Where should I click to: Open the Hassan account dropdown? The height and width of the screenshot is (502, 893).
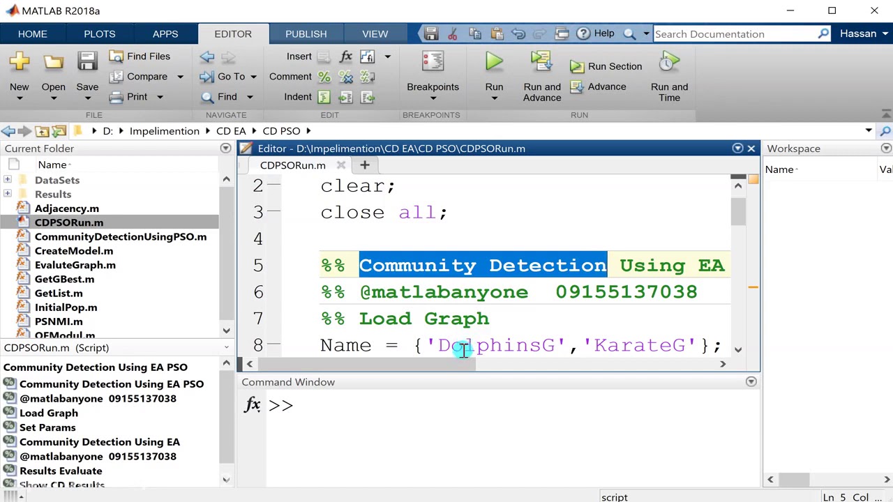click(x=864, y=33)
